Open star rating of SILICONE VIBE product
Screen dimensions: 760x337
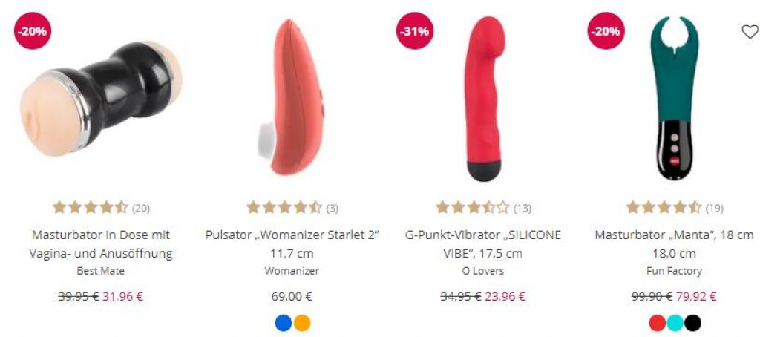click(x=473, y=208)
